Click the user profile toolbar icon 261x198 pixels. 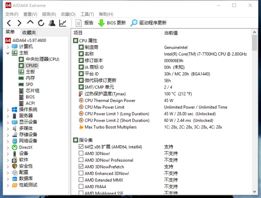(52, 23)
